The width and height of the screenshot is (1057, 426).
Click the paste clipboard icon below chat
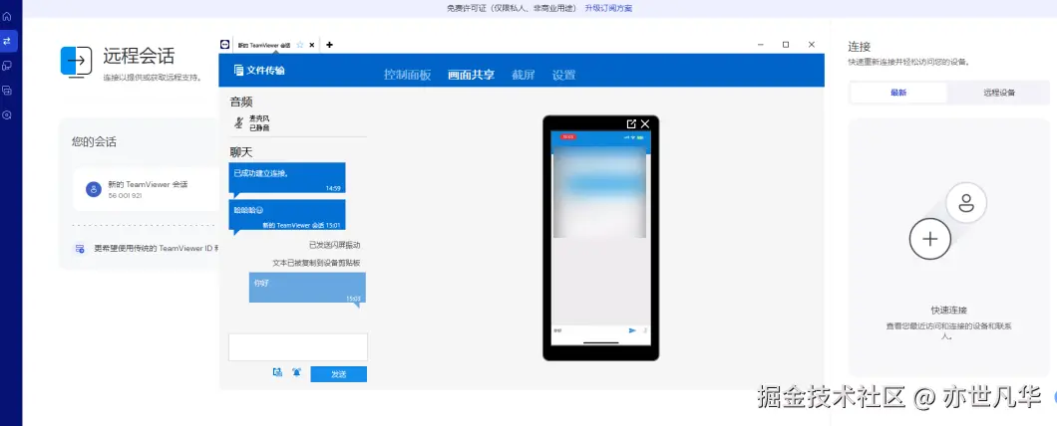(x=277, y=372)
